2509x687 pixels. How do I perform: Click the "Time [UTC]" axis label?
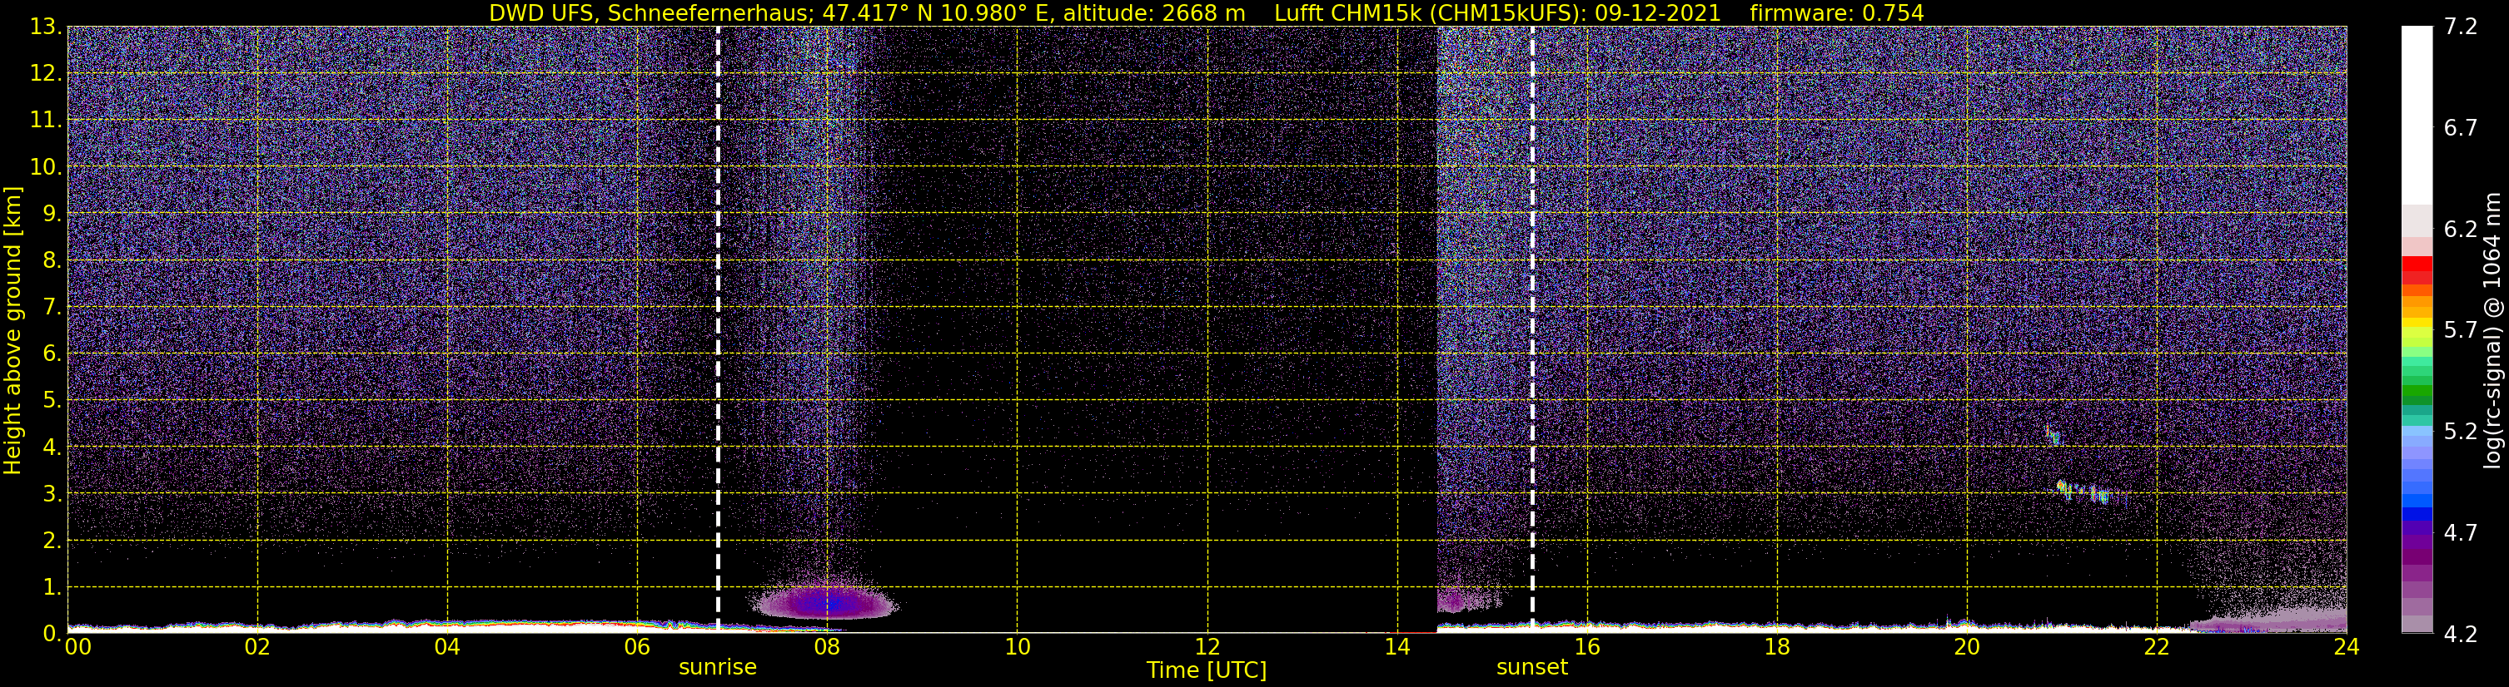(x=1206, y=670)
